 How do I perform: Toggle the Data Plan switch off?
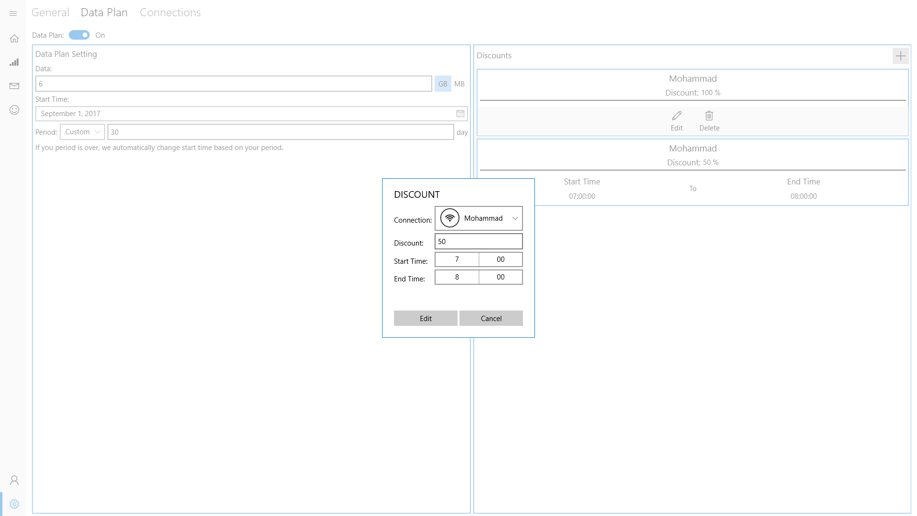click(x=79, y=35)
